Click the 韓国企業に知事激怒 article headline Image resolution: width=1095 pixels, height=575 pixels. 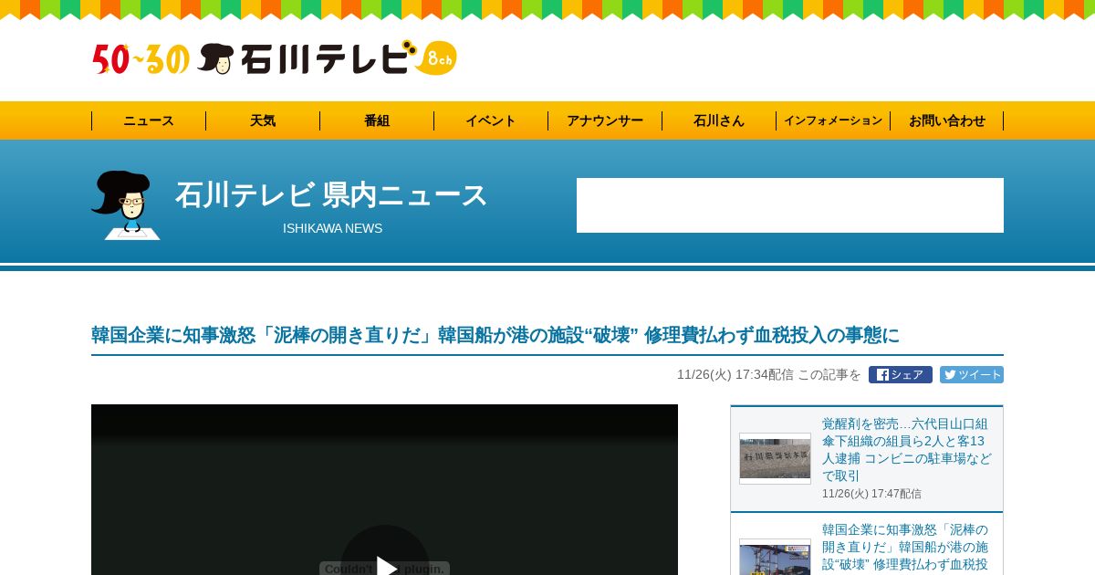point(495,335)
